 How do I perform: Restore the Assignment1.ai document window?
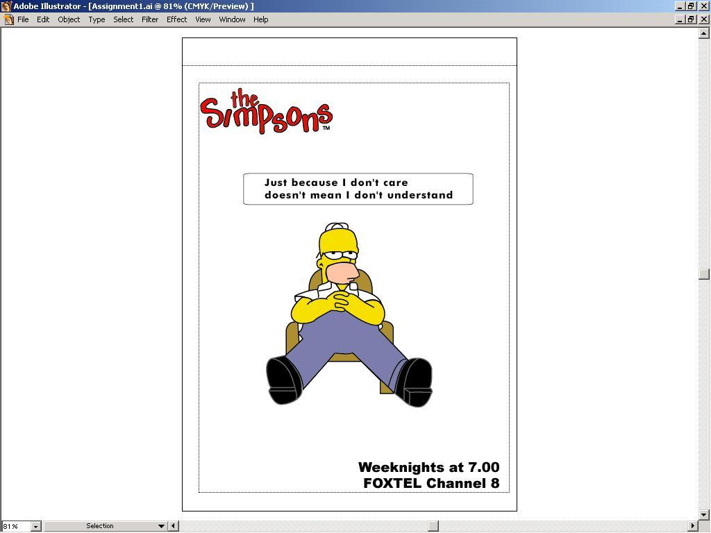point(691,19)
